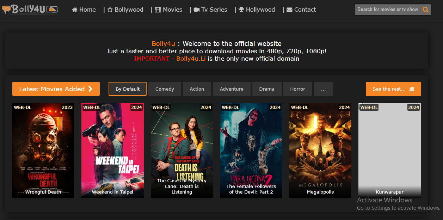443x220 pixels.
Task: Click WEB-DL badge on Death is Listening poster
Action: 161,107
